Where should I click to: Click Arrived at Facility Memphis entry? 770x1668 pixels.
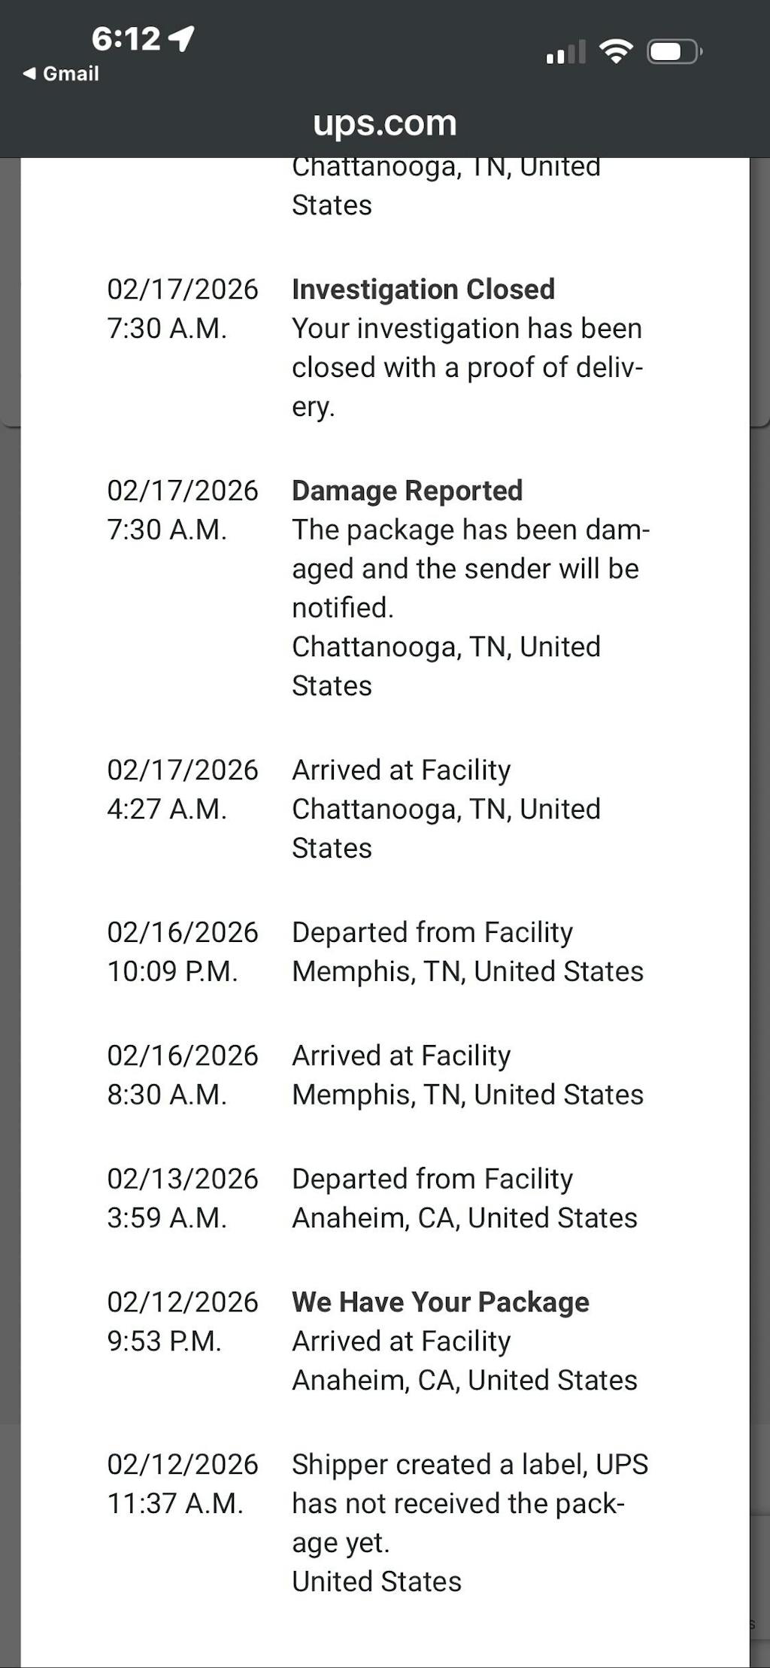[467, 1075]
